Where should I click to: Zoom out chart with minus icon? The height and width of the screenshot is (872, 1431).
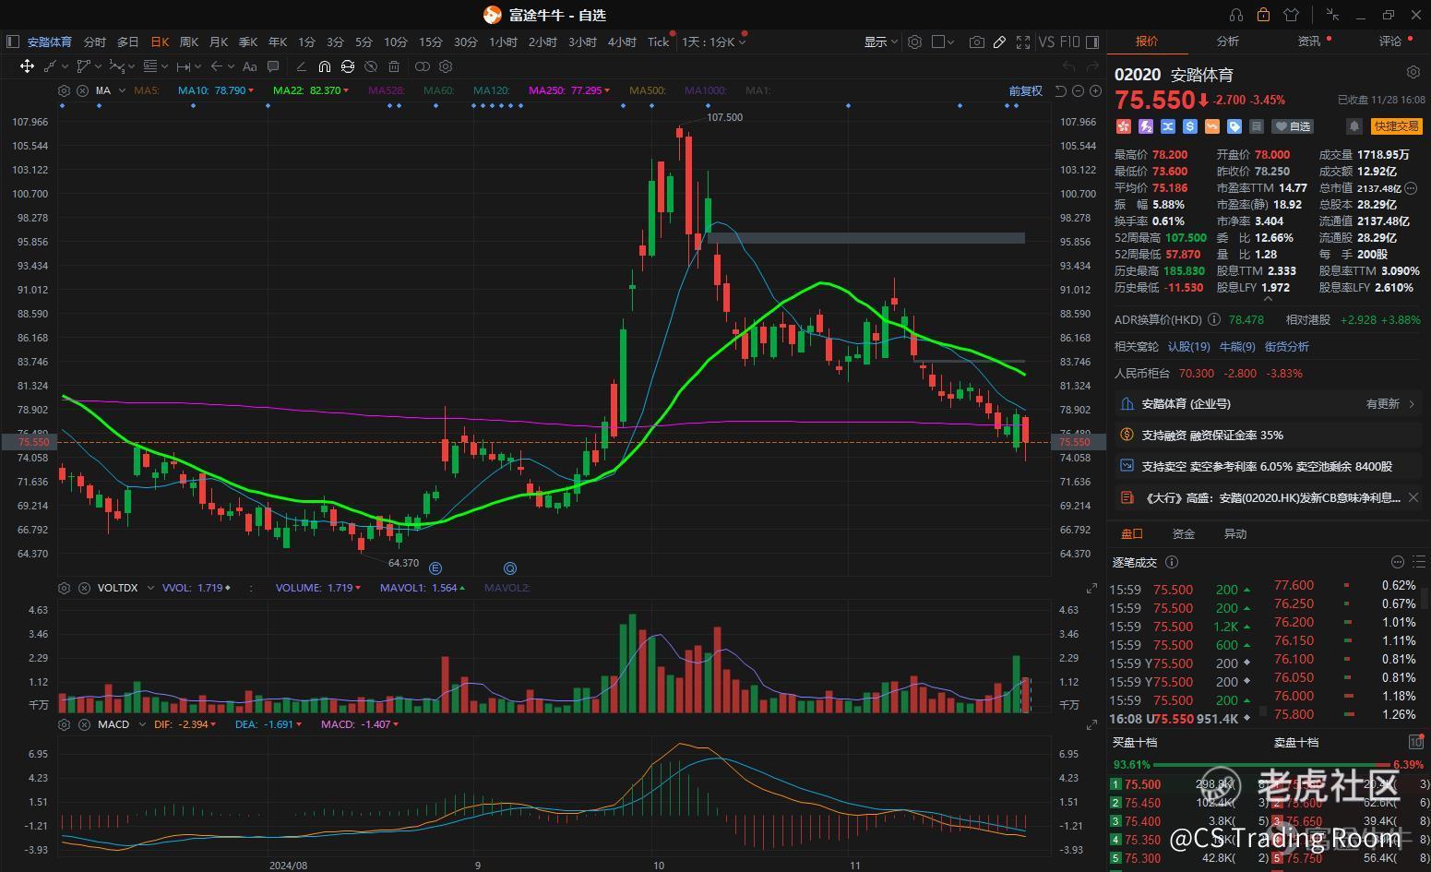tap(1078, 90)
